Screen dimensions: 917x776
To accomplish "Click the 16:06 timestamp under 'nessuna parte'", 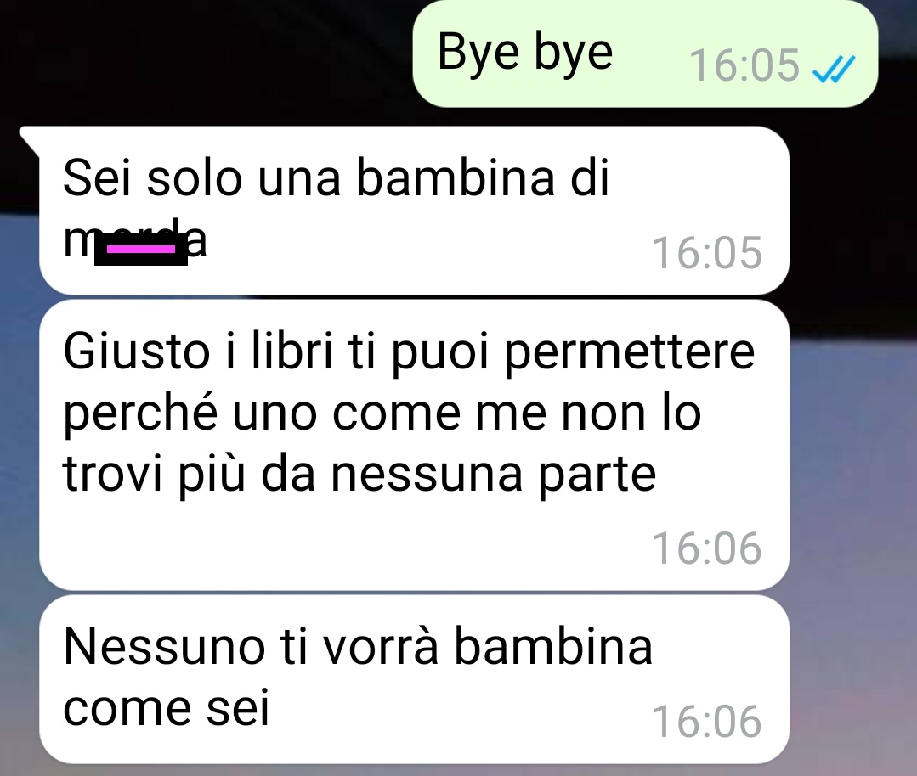I will (707, 548).
